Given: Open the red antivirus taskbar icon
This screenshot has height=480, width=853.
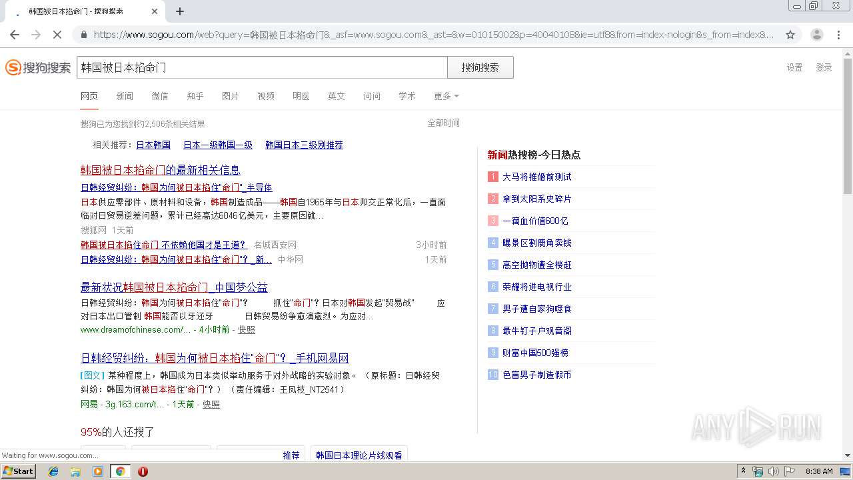Looking at the screenshot, I should click(143, 471).
